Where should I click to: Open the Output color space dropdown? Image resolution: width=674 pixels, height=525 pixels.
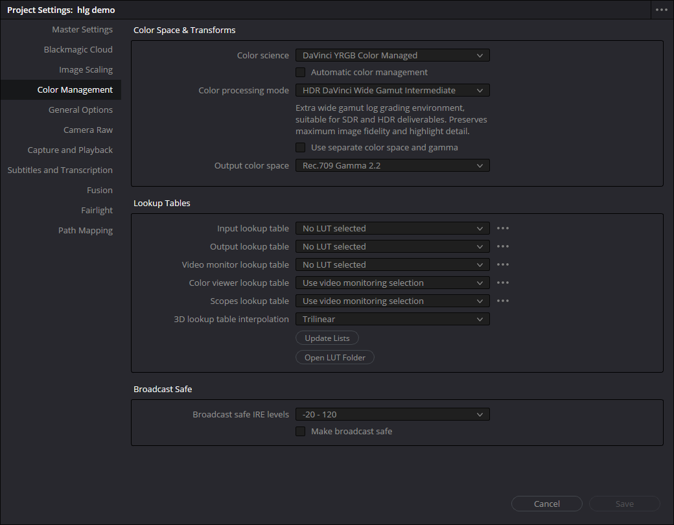pos(392,166)
